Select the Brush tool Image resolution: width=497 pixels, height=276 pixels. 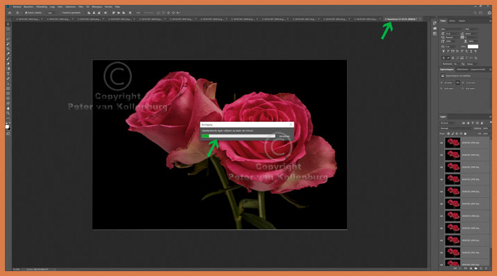tap(8, 59)
